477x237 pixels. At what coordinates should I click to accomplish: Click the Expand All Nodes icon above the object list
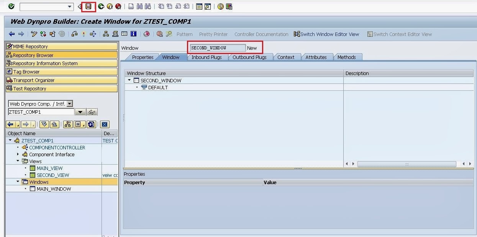pyautogui.click(x=44, y=124)
